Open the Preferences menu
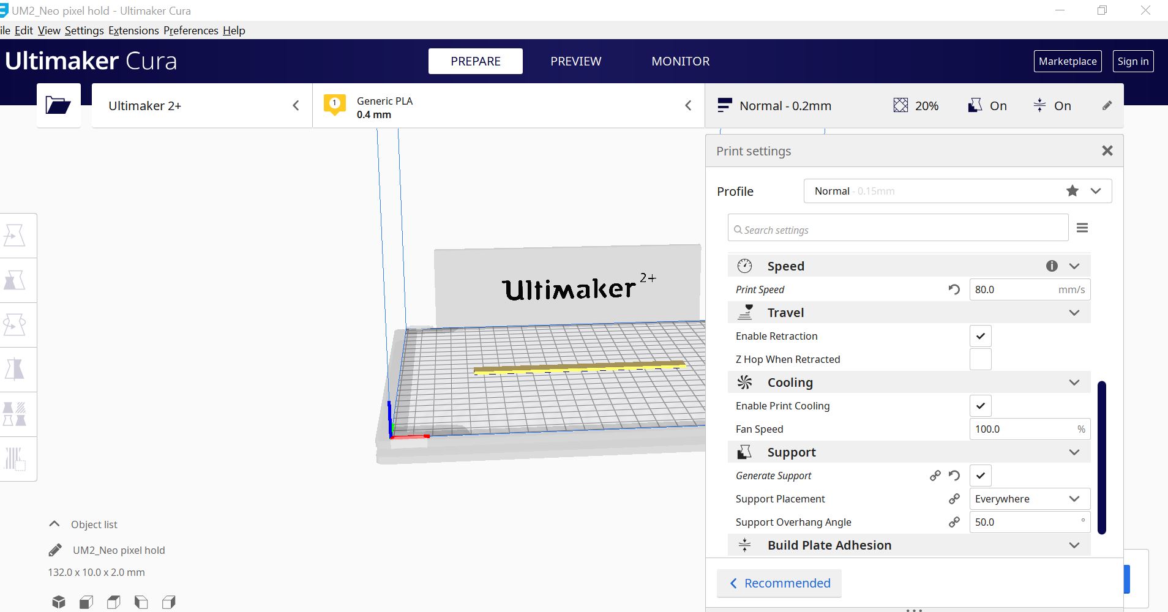 (191, 31)
